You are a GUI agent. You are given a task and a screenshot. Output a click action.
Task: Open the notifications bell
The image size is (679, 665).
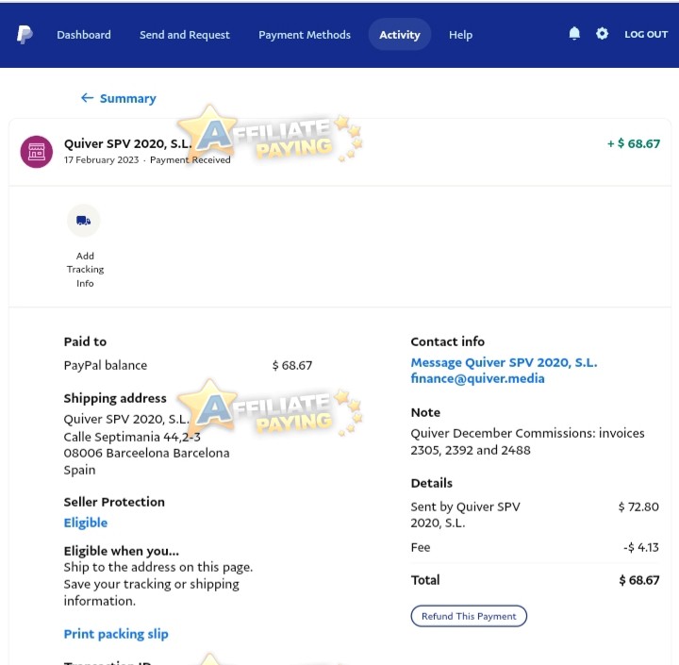[x=574, y=33]
